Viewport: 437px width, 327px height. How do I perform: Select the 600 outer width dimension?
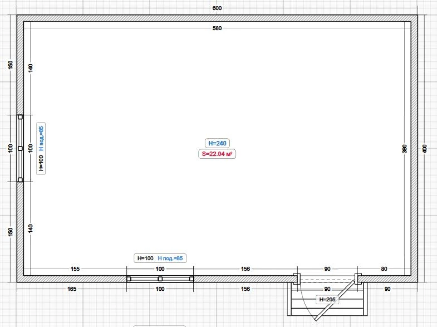point(217,8)
